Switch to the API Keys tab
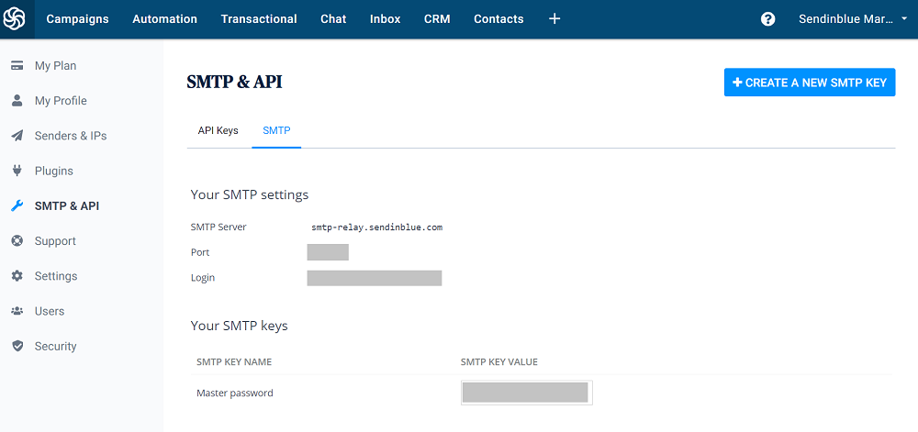Screen dimensions: 918x432 (x=218, y=130)
